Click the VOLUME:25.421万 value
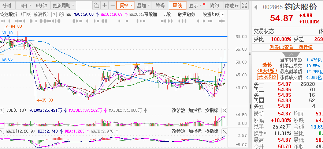This screenshot has width=323, height=149. pos(45,111)
